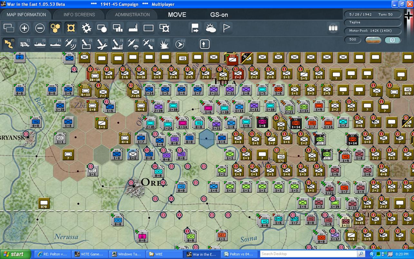Click the F12 circled arrow icon
414x259 pixels.
180,44
